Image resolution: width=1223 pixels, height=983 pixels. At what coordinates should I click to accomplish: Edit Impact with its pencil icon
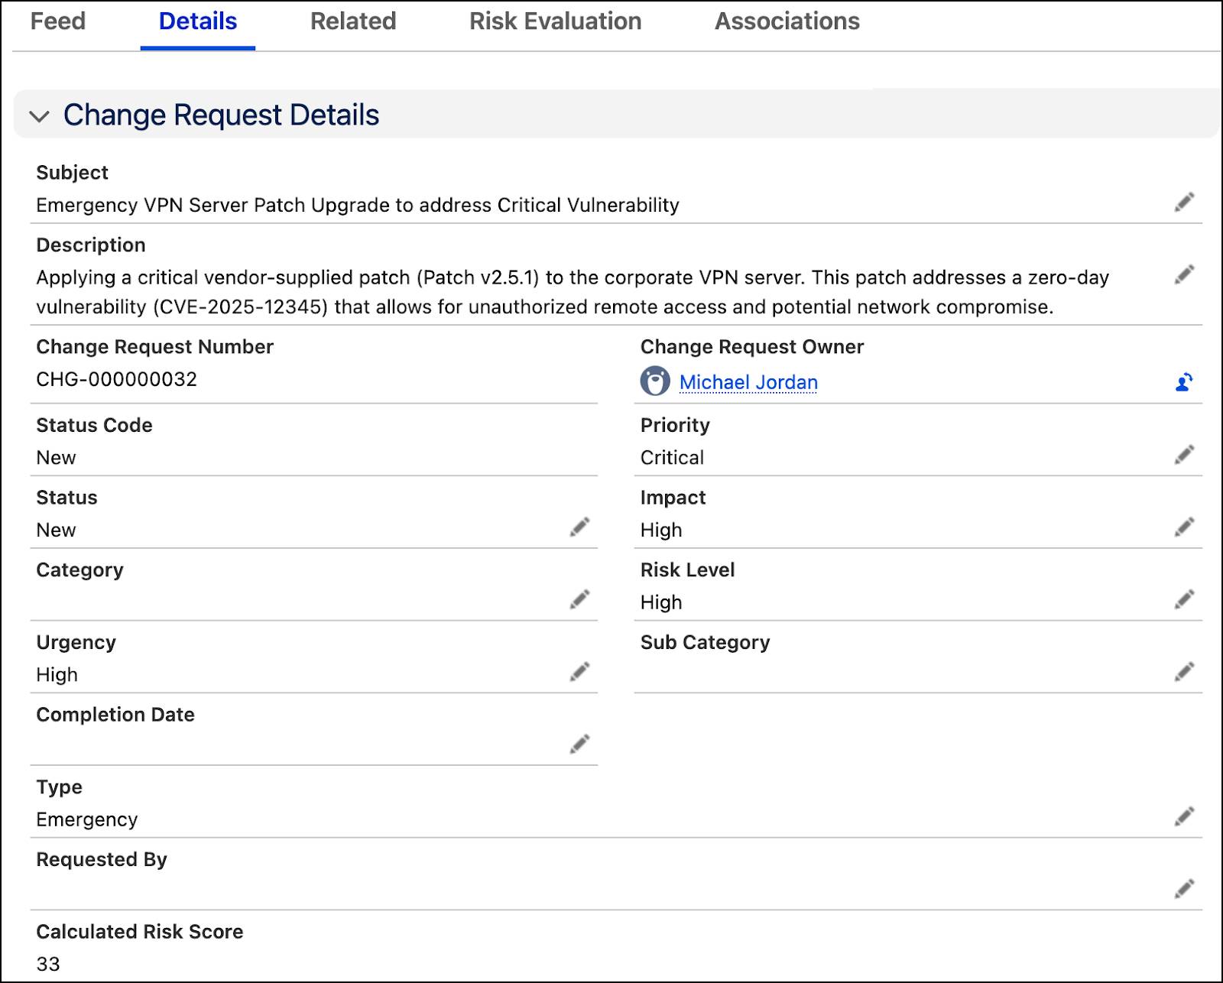point(1184,527)
